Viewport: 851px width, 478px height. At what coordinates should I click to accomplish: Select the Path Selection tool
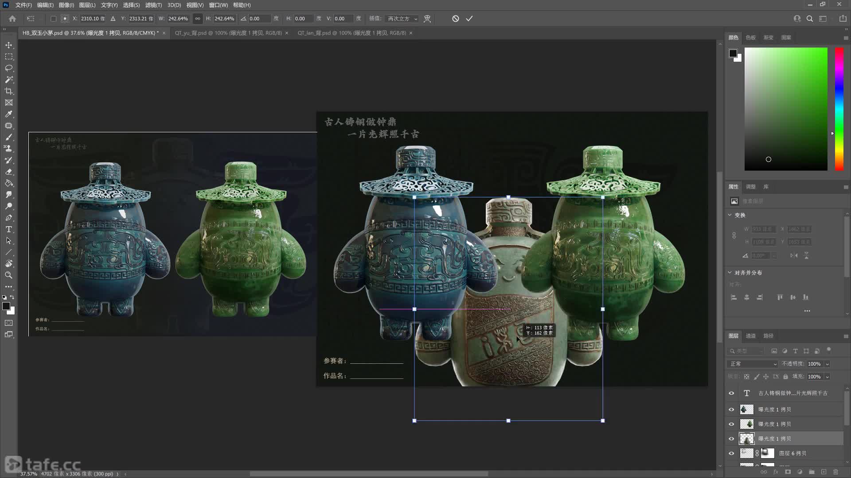pos(9,241)
